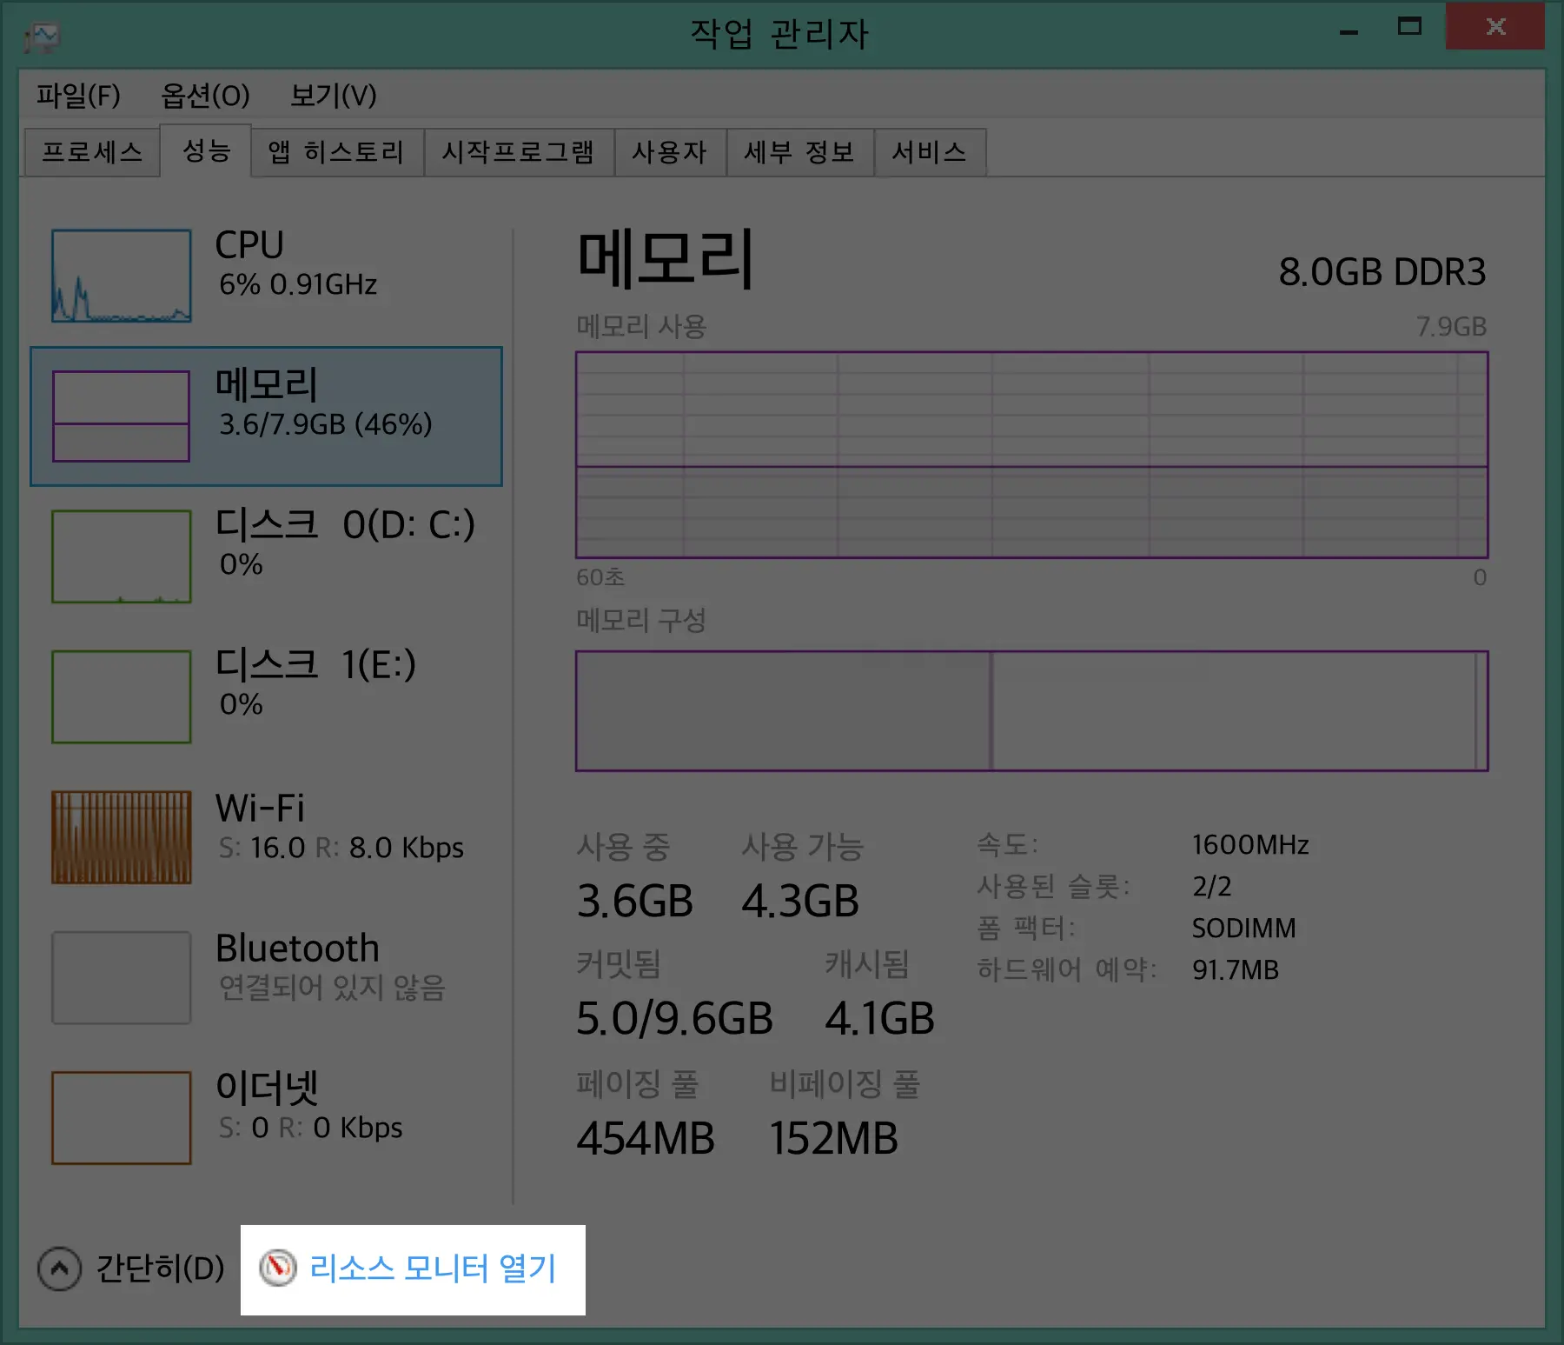Screen dimensions: 1564x1345
Task: Click the 커밋됨 5.0/9.6GB value
Action: [x=674, y=1019]
